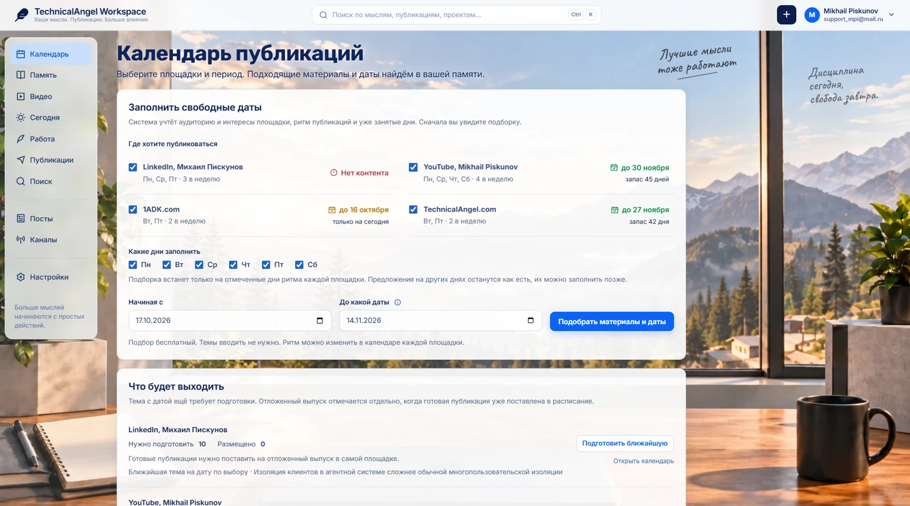
Task: Click the Публикации paper plane icon
Action: coord(20,160)
